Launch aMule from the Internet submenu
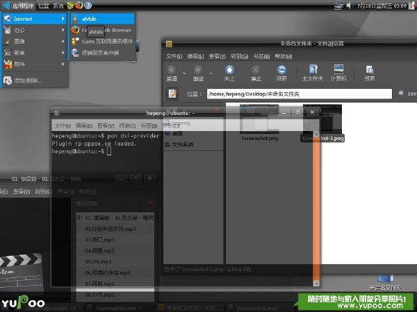This screenshot has height=312, width=417. pyautogui.click(x=102, y=19)
